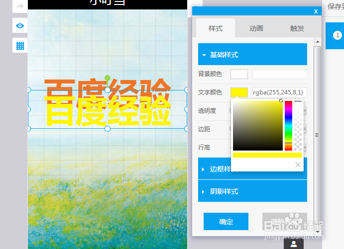This screenshot has width=344, height=249.
Task: Switch to the 动画 tab
Action: (256, 28)
